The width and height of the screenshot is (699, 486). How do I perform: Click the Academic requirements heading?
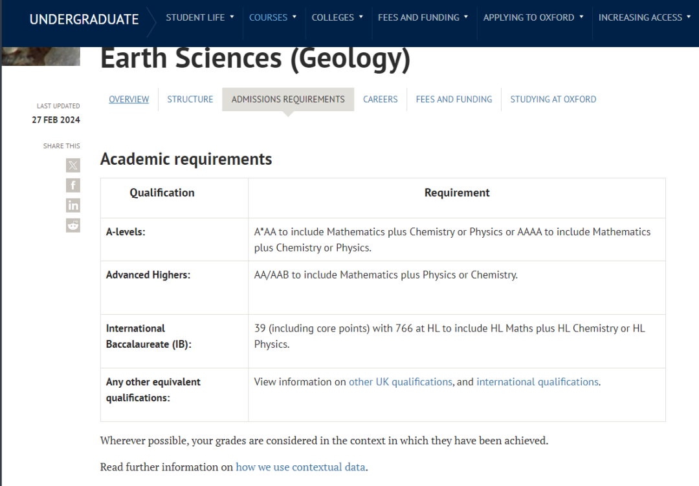(186, 159)
